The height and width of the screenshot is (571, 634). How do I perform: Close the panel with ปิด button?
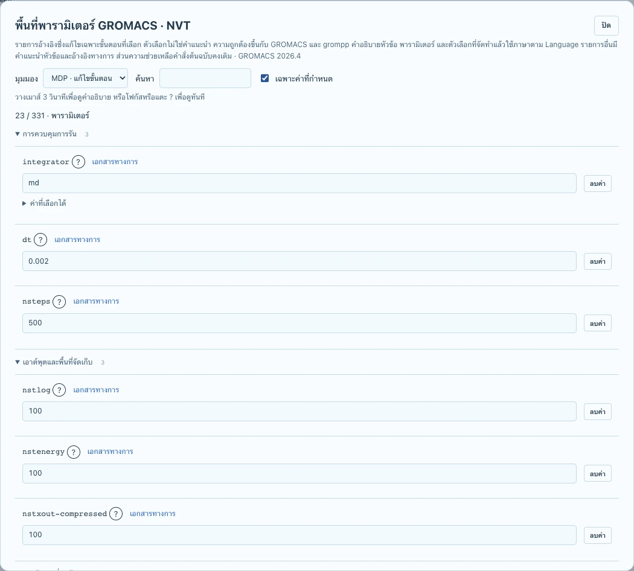click(x=606, y=26)
